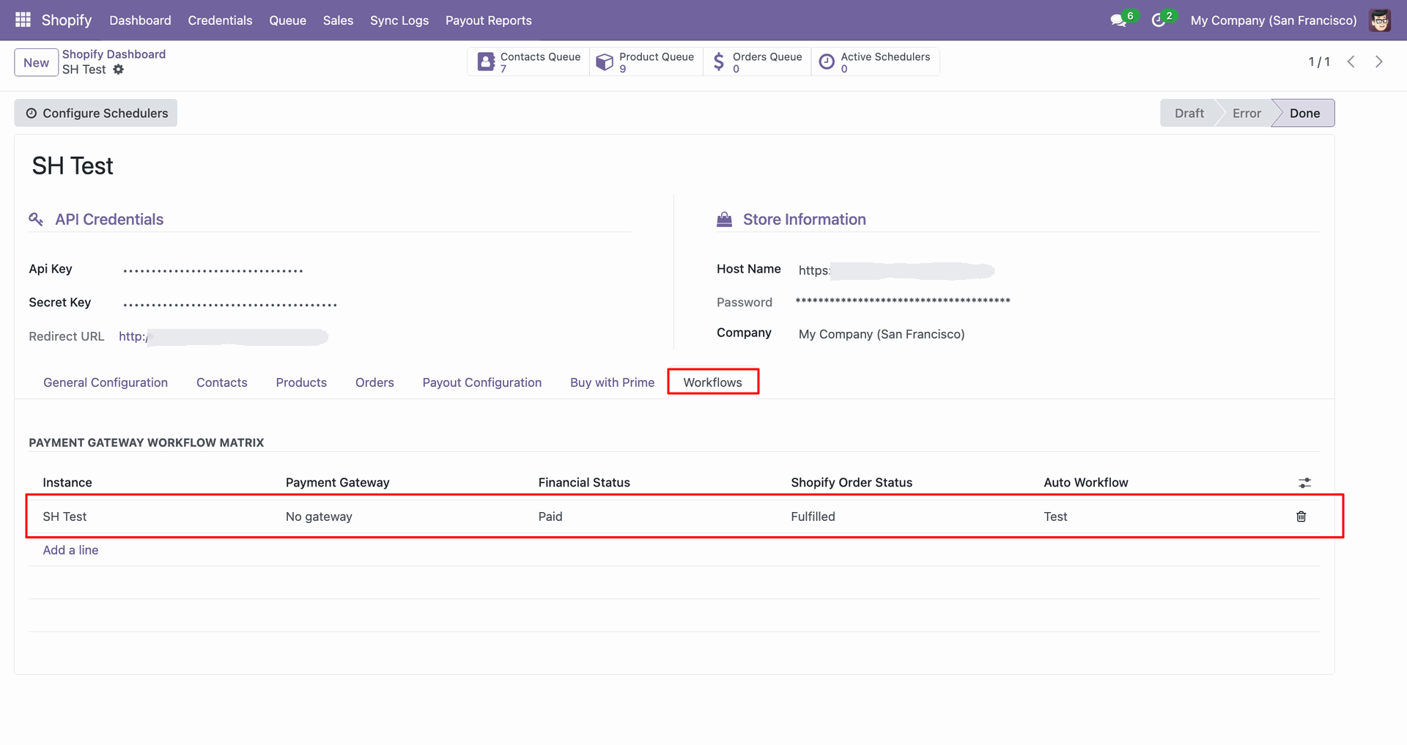
Task: Click the user avatar in top bar
Action: (1380, 21)
